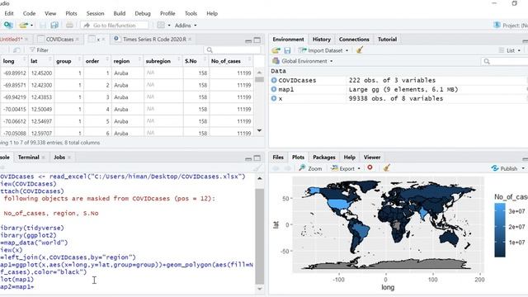Image resolution: width=528 pixels, height=297 pixels.
Task: Switch to Times Series R Code 2020.R tab
Action: (x=154, y=40)
